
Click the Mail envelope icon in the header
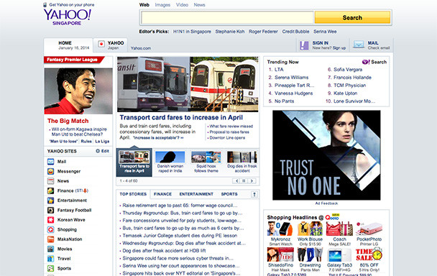pos(359,45)
